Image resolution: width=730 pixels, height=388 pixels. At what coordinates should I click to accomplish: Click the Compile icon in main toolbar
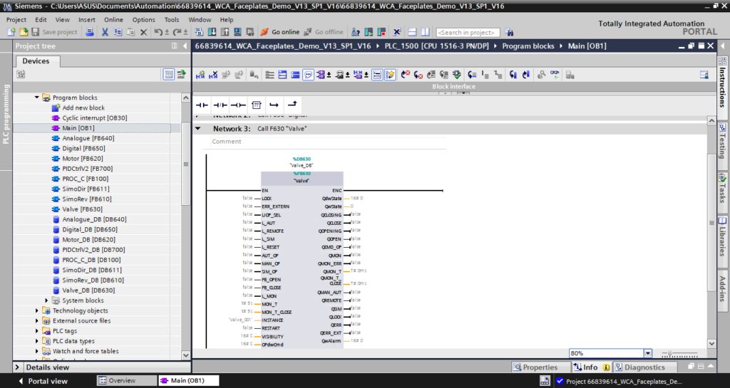[x=199, y=32]
